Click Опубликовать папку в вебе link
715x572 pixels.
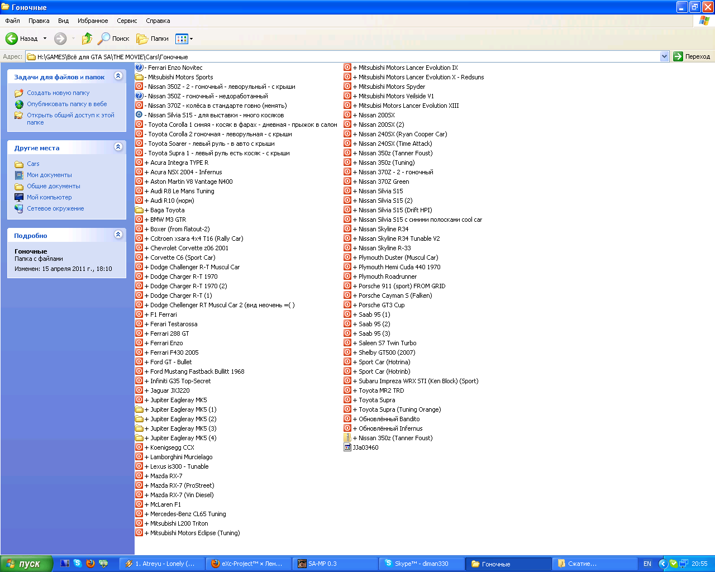pos(66,104)
